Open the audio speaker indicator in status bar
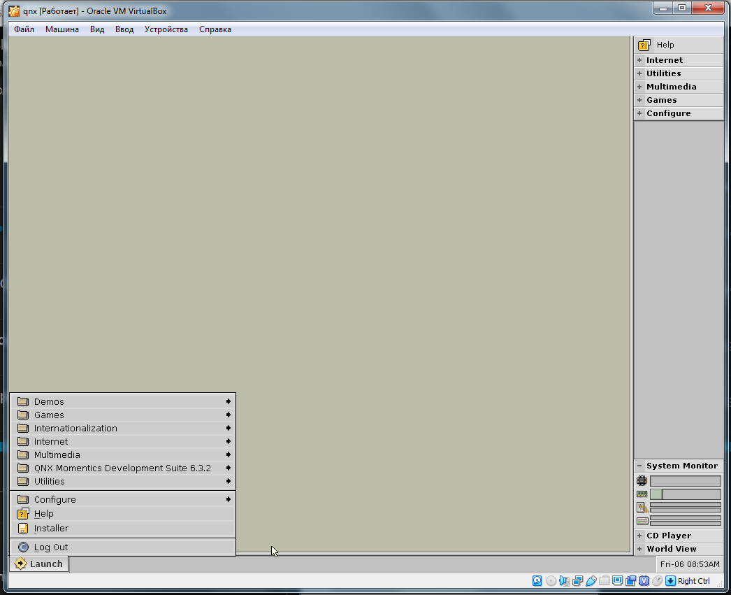The width and height of the screenshot is (731, 595). 564,580
